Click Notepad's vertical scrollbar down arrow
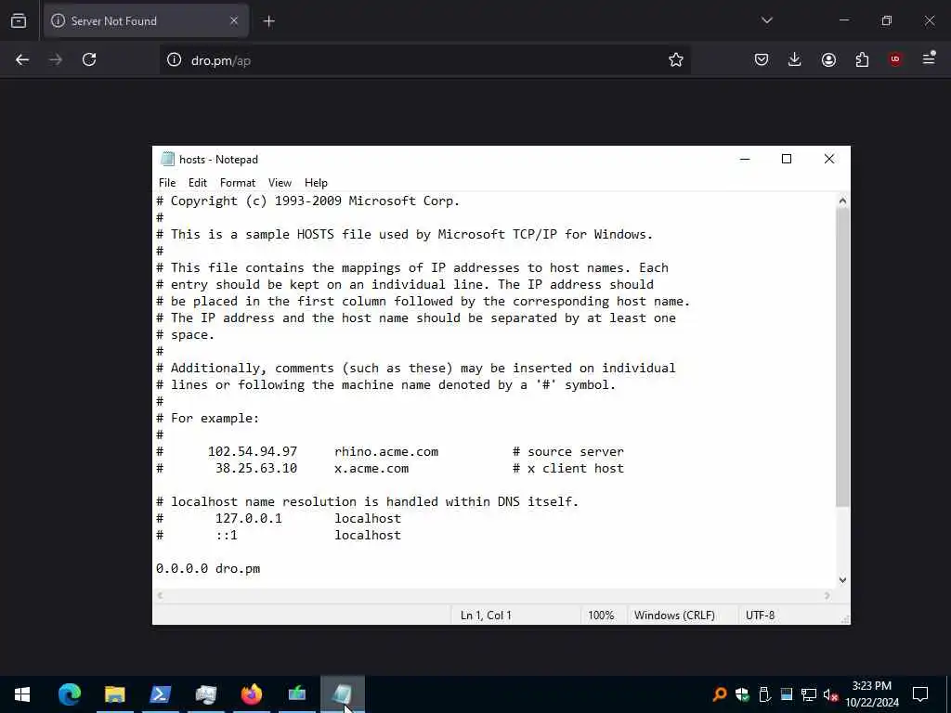This screenshot has width=951, height=713. pos(842,580)
